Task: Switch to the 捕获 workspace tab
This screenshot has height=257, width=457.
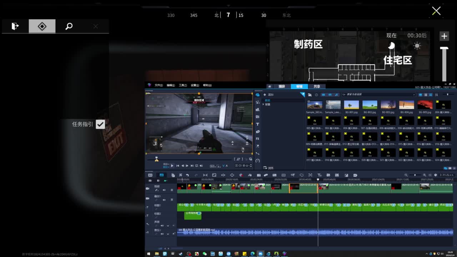Action: (x=282, y=86)
